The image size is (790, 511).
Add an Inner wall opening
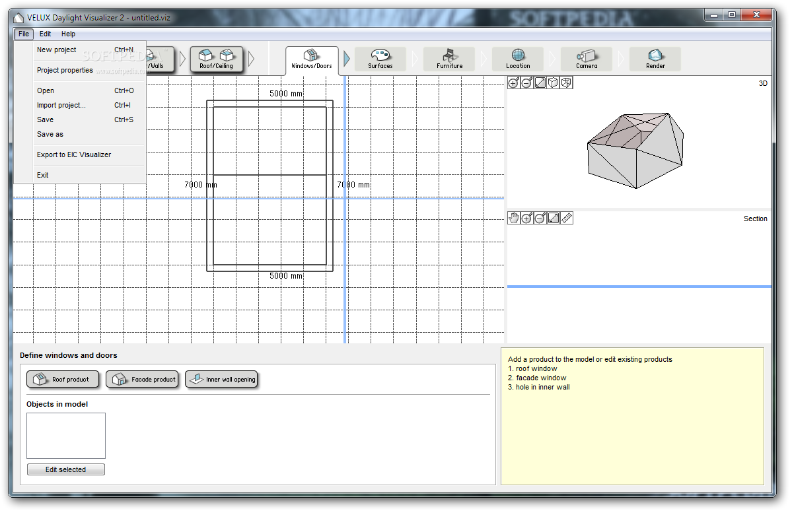222,379
